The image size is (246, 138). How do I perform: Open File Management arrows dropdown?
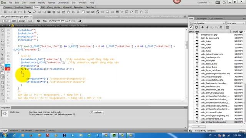[80, 21]
